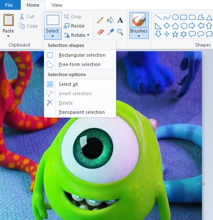Select the Fill with color bucket tool
This screenshot has height=220, width=213.
[x=110, y=20]
